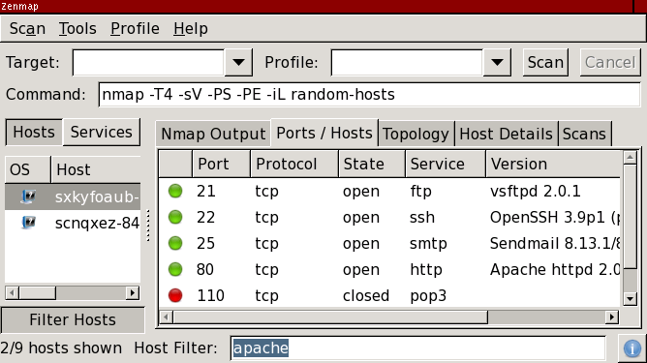The height and width of the screenshot is (363, 647).
Task: Toggle the Services view button
Action: [102, 132]
